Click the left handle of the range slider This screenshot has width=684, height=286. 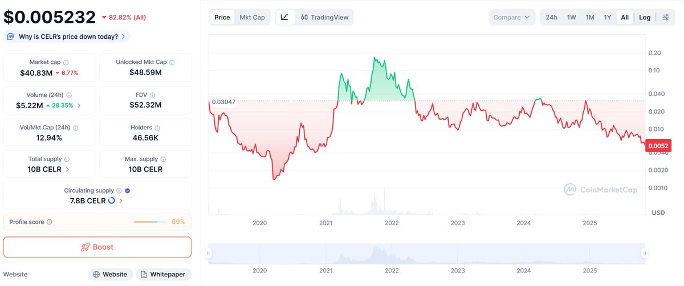click(209, 254)
